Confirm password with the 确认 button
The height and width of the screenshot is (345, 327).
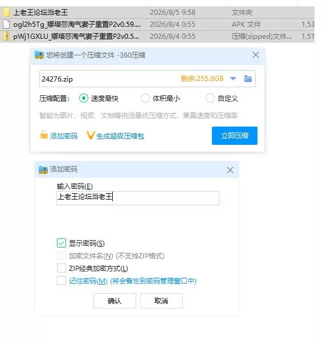pos(115,301)
